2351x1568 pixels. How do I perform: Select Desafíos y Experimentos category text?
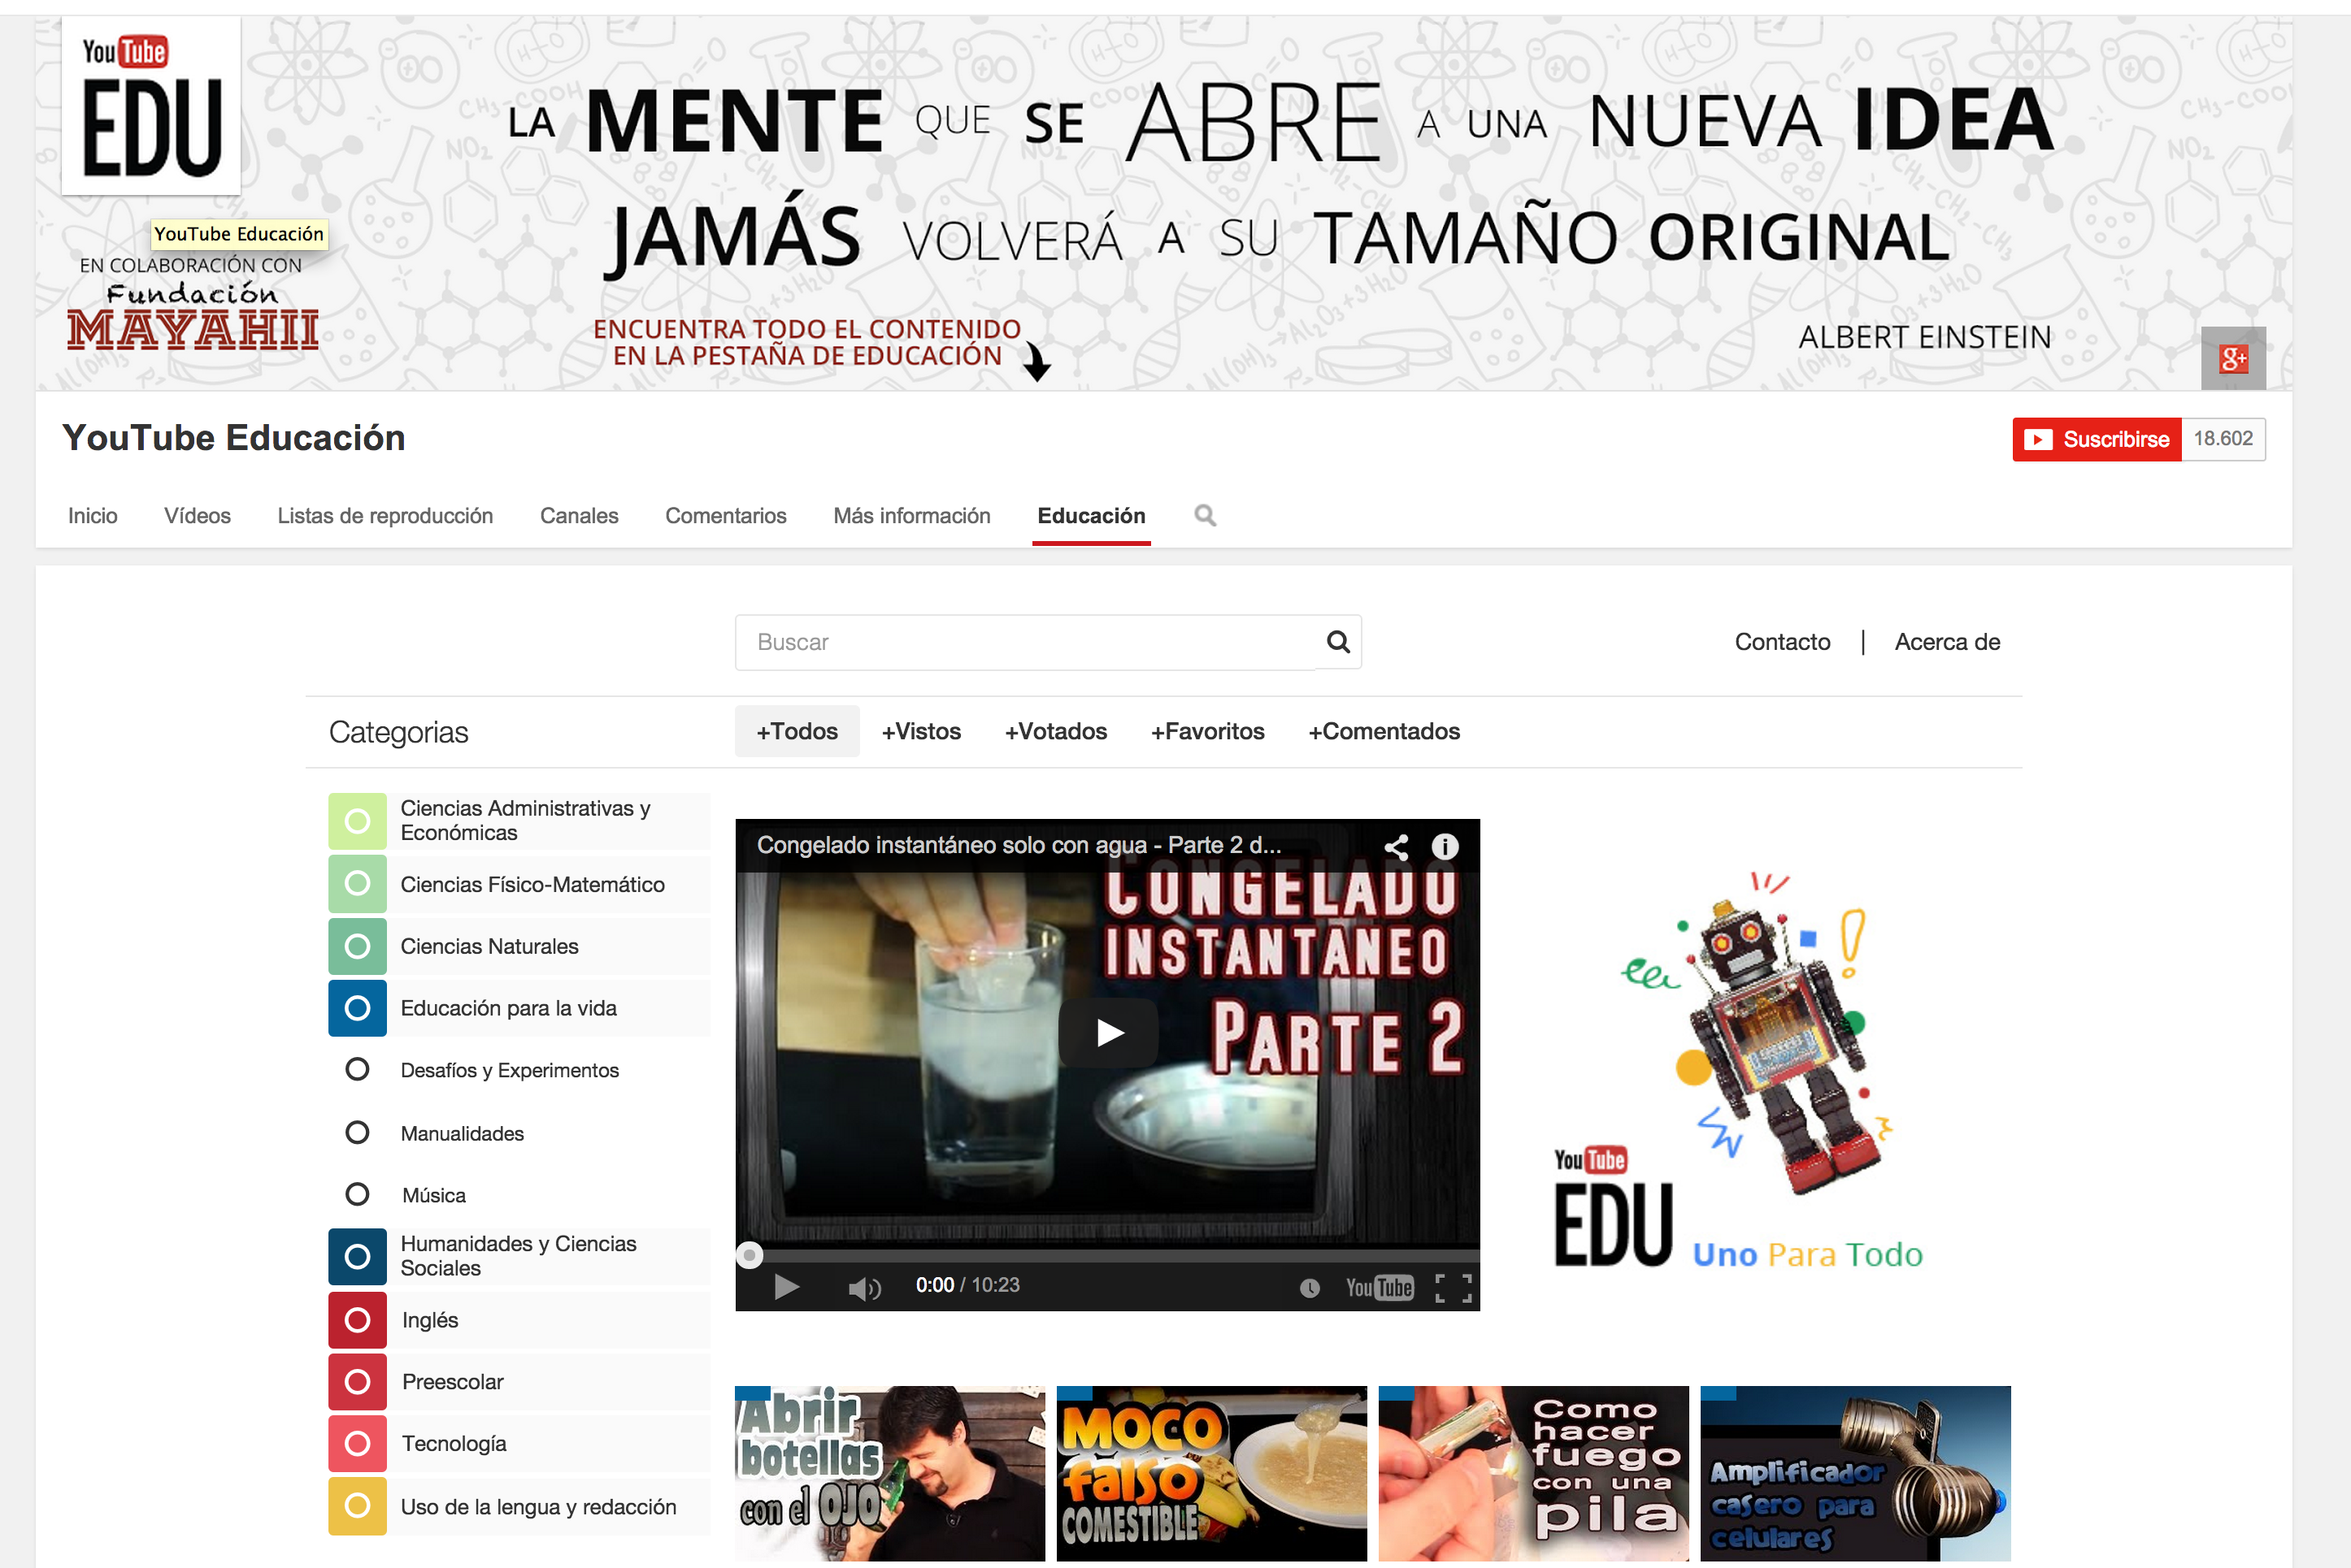pyautogui.click(x=509, y=1071)
